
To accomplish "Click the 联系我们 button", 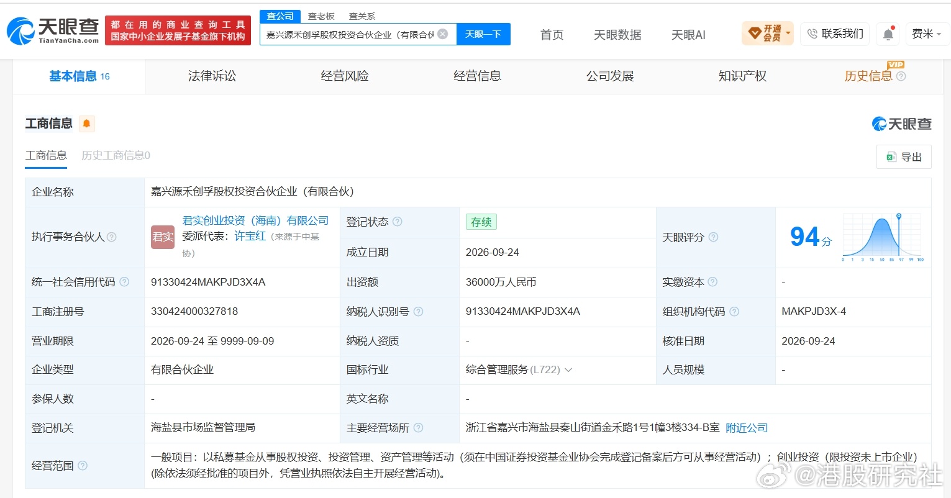I will point(835,34).
